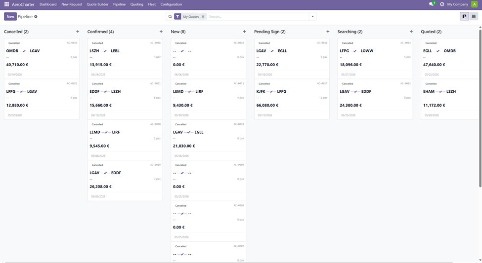This screenshot has height=263, width=482.
Task: Click route icon between LFPG and LGAV
Action: pyautogui.click(x=21, y=91)
